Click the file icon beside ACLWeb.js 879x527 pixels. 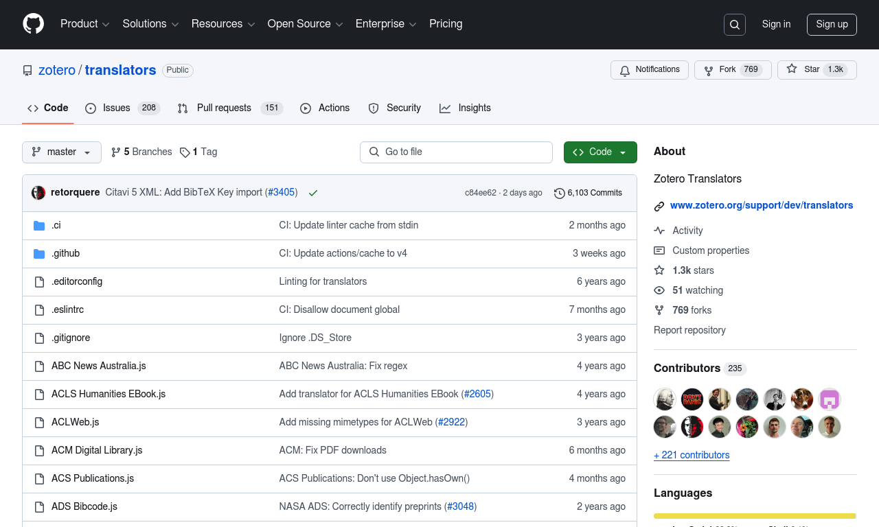coord(39,422)
